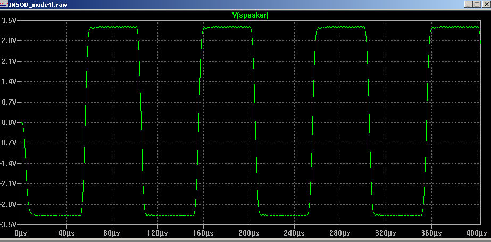Screen dimensions: 491x242
Task: Click the 120µs time axis label
Action: (157, 233)
